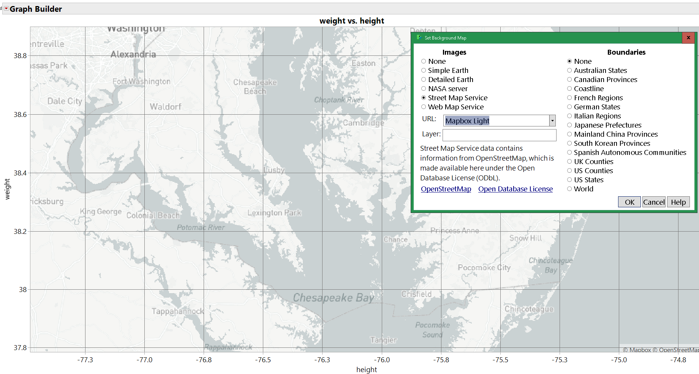Click the Waldorf map label
The image size is (699, 374).
(166, 107)
